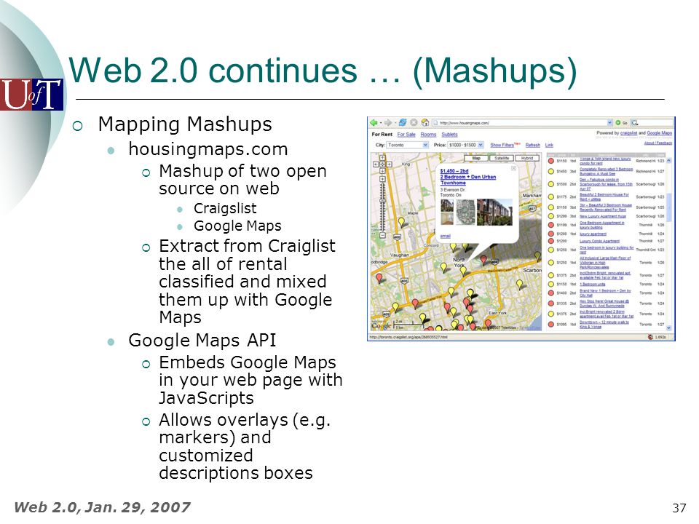
Task: Open 1 Bedroom units listing
Action: tap(593, 285)
